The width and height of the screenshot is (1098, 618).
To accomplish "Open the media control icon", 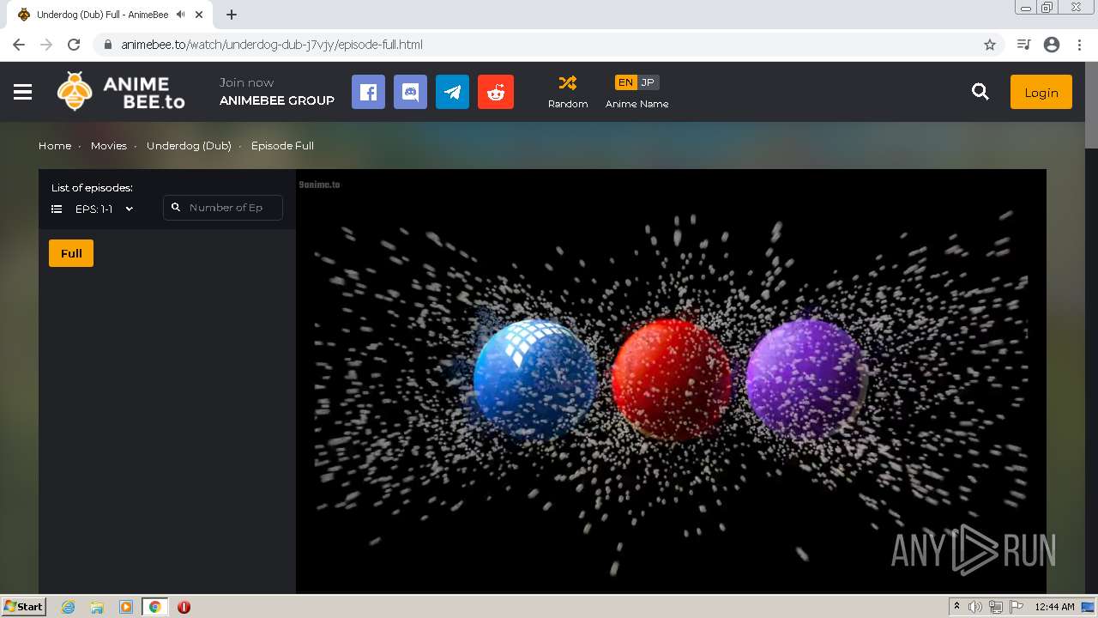I will [1023, 45].
